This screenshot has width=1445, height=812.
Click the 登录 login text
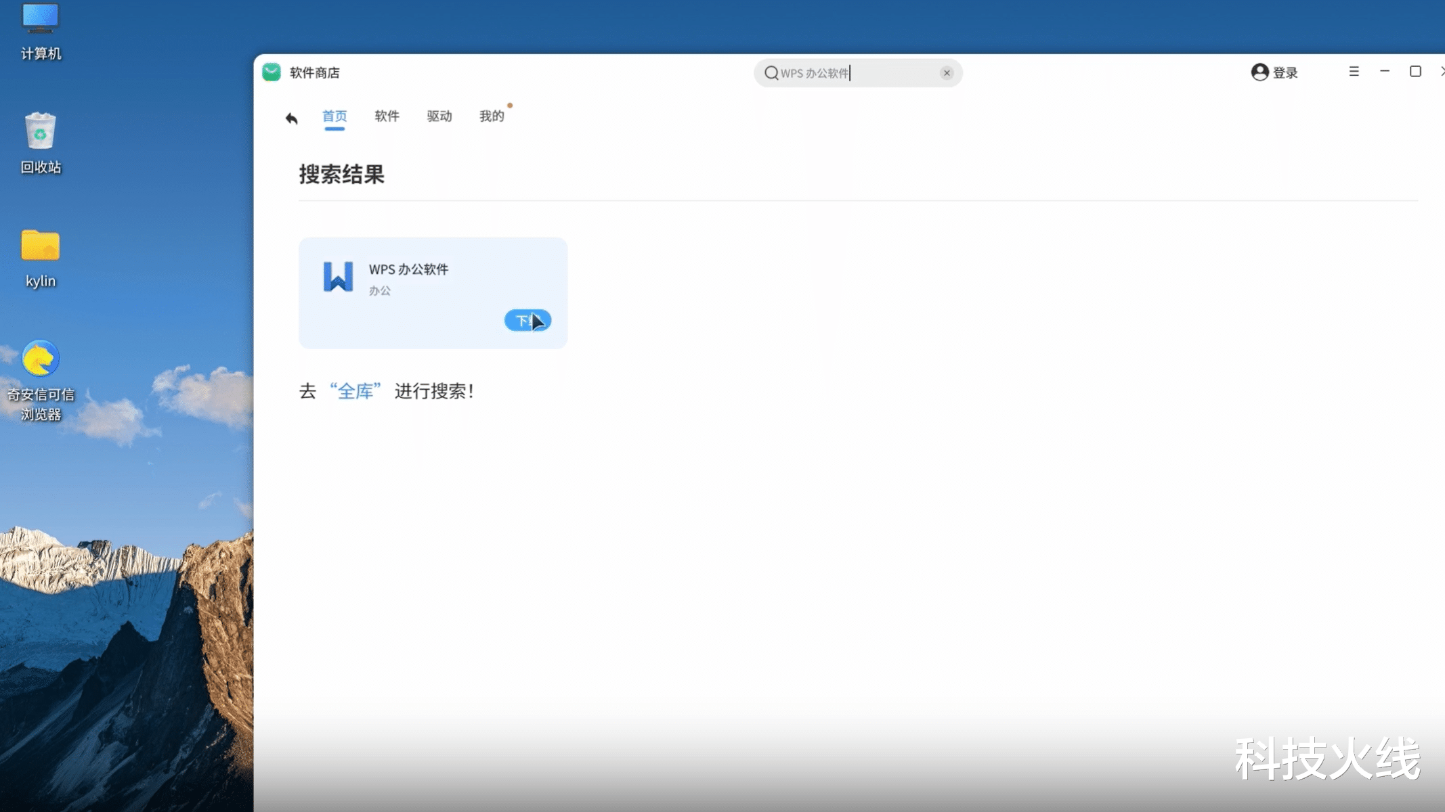[1285, 73]
